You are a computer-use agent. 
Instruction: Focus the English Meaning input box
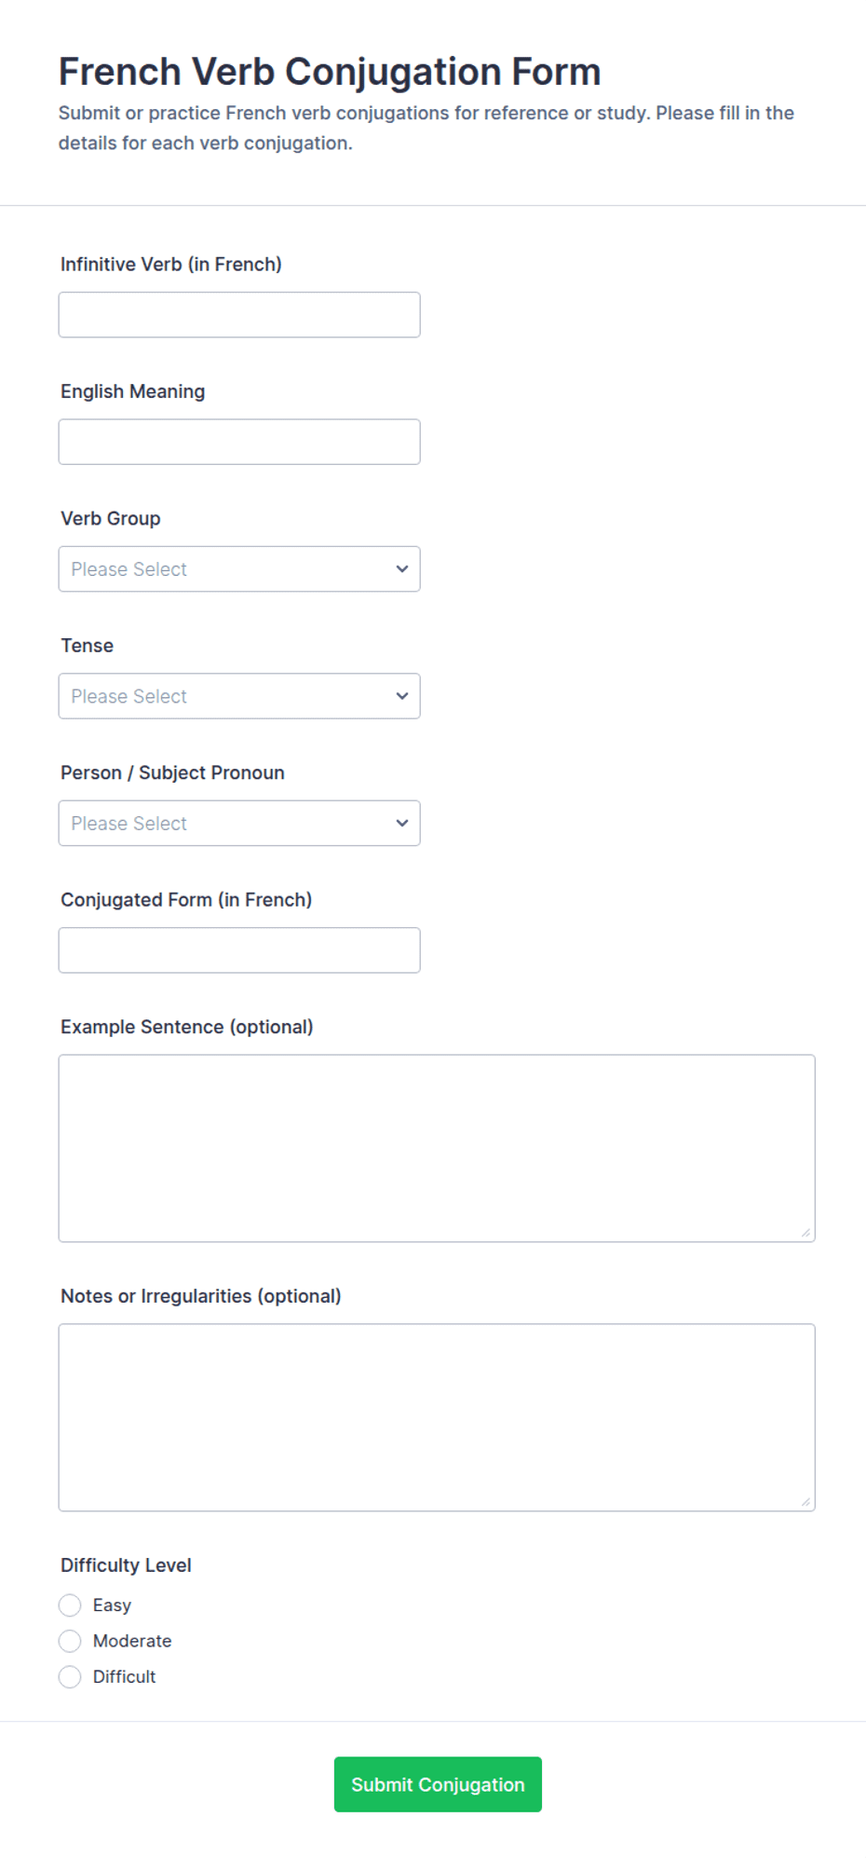coord(239,442)
